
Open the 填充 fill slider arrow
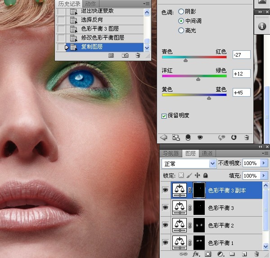coord(264,175)
